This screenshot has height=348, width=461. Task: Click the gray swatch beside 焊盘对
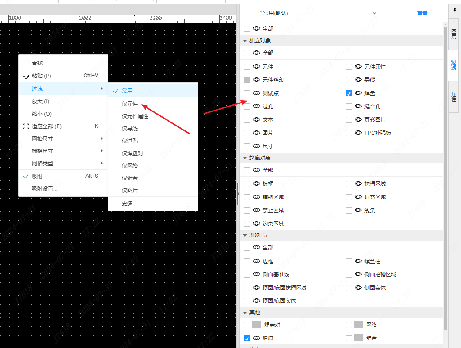coord(256,325)
